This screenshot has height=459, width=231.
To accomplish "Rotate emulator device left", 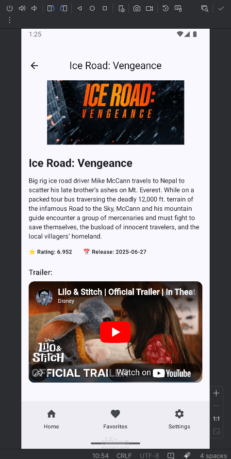I will [51, 8].
